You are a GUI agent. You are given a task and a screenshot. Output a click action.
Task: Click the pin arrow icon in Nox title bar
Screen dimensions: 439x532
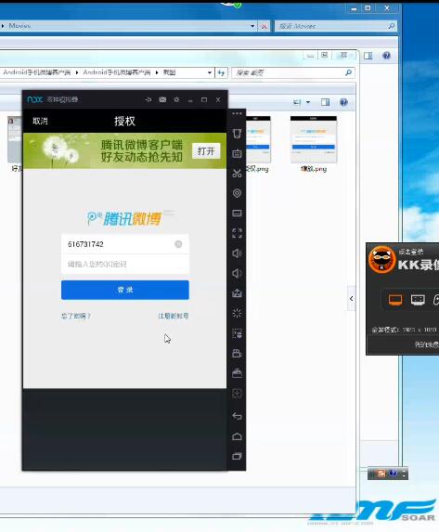coord(148,99)
